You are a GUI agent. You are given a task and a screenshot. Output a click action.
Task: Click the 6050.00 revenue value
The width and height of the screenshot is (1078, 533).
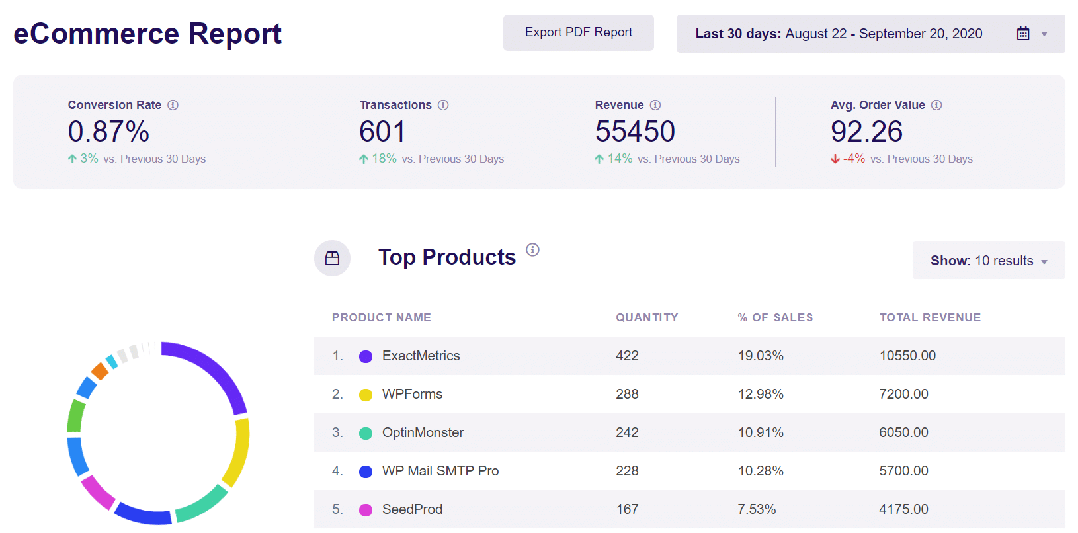(903, 432)
